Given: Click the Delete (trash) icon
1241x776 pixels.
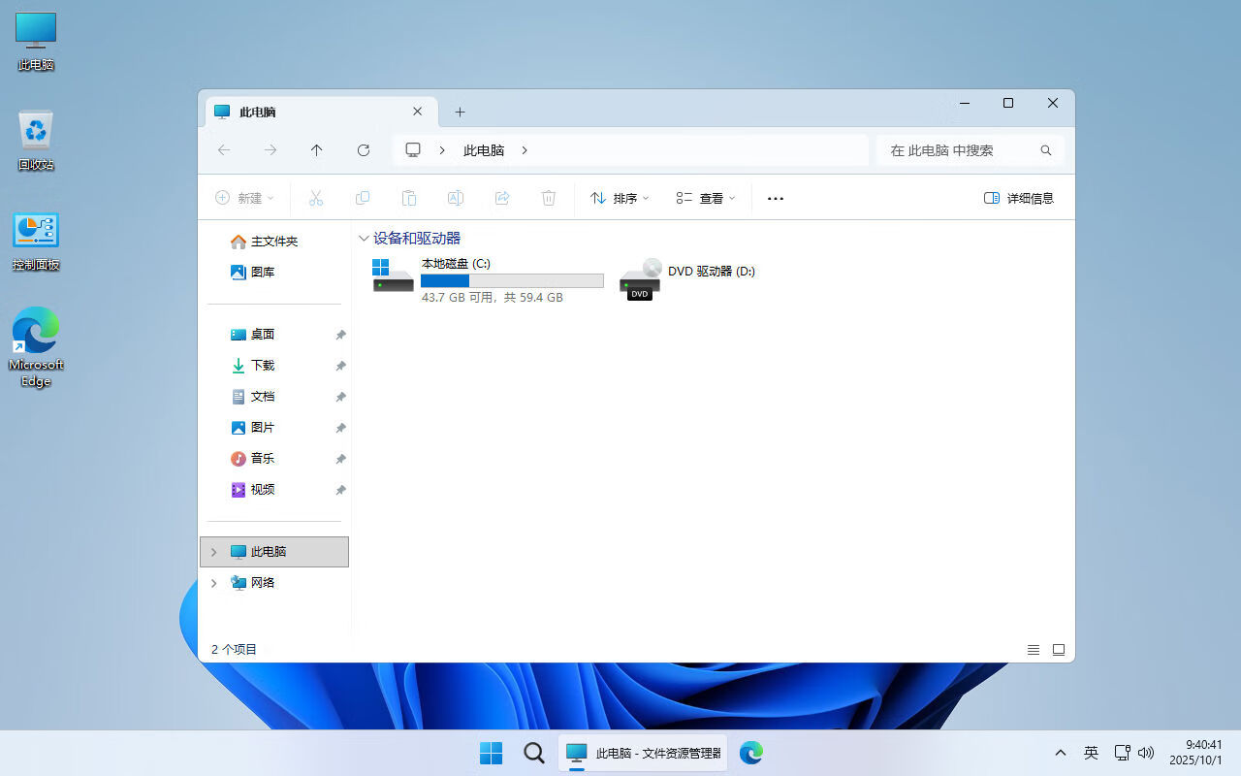Looking at the screenshot, I should (x=549, y=198).
